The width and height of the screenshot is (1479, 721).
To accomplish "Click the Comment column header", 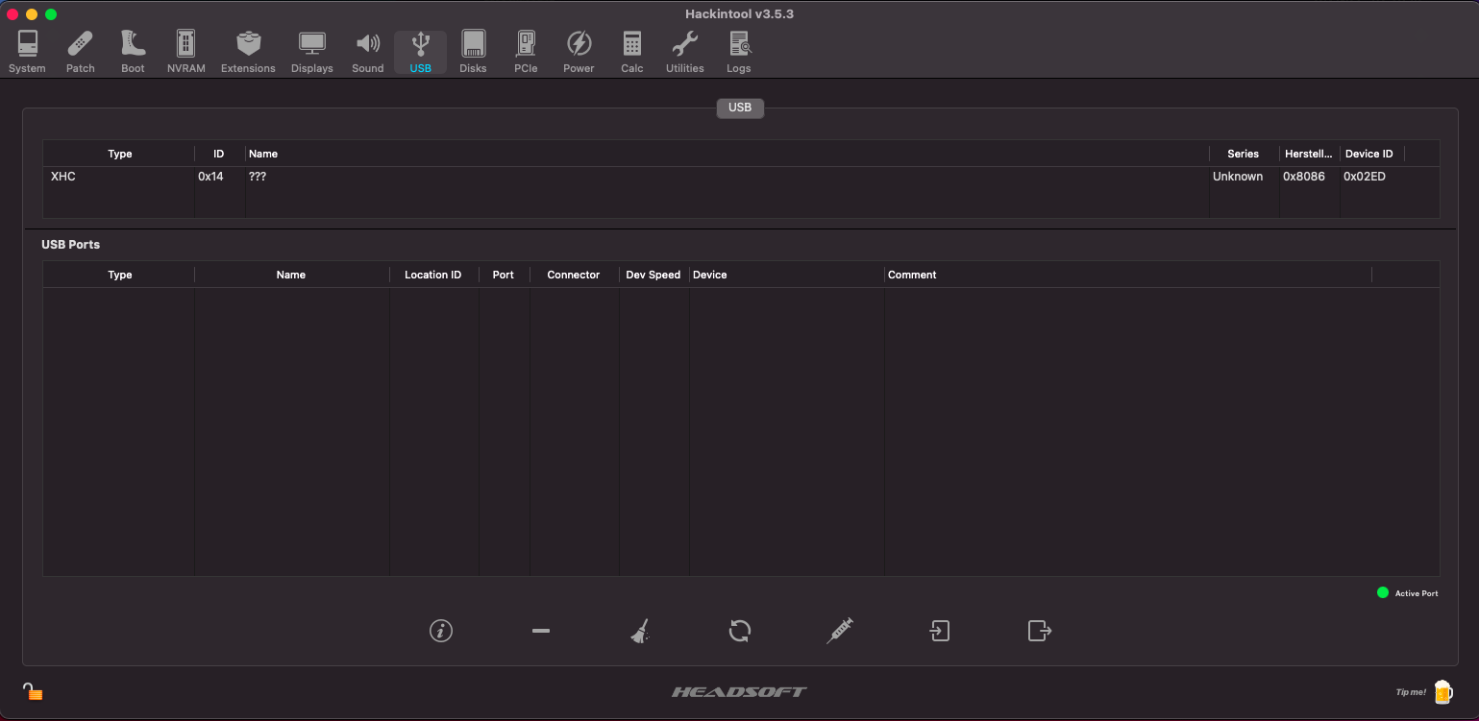I will click(x=1127, y=275).
